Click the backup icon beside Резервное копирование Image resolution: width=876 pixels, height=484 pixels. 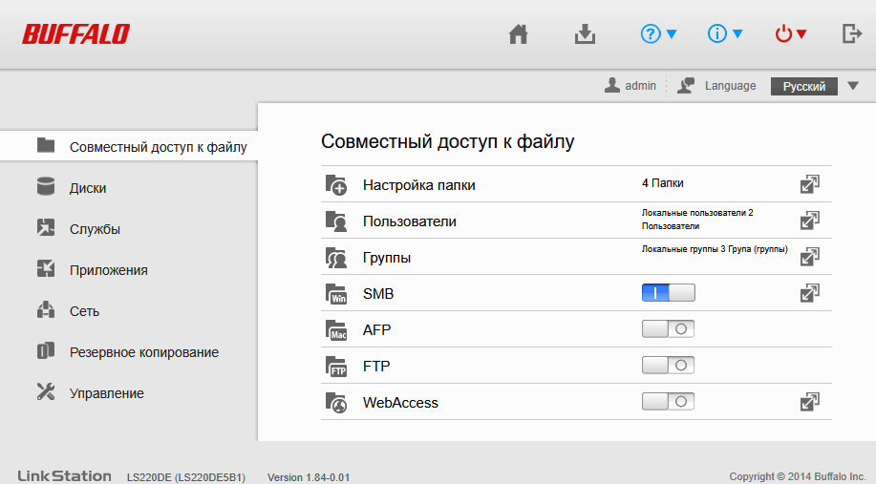click(x=46, y=350)
